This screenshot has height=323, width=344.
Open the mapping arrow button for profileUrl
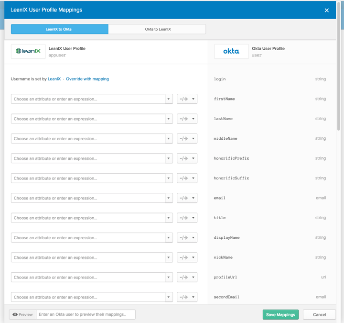[x=187, y=277]
